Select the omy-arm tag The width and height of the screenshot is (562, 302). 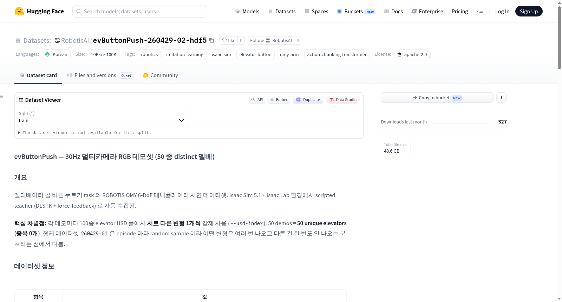pos(289,54)
